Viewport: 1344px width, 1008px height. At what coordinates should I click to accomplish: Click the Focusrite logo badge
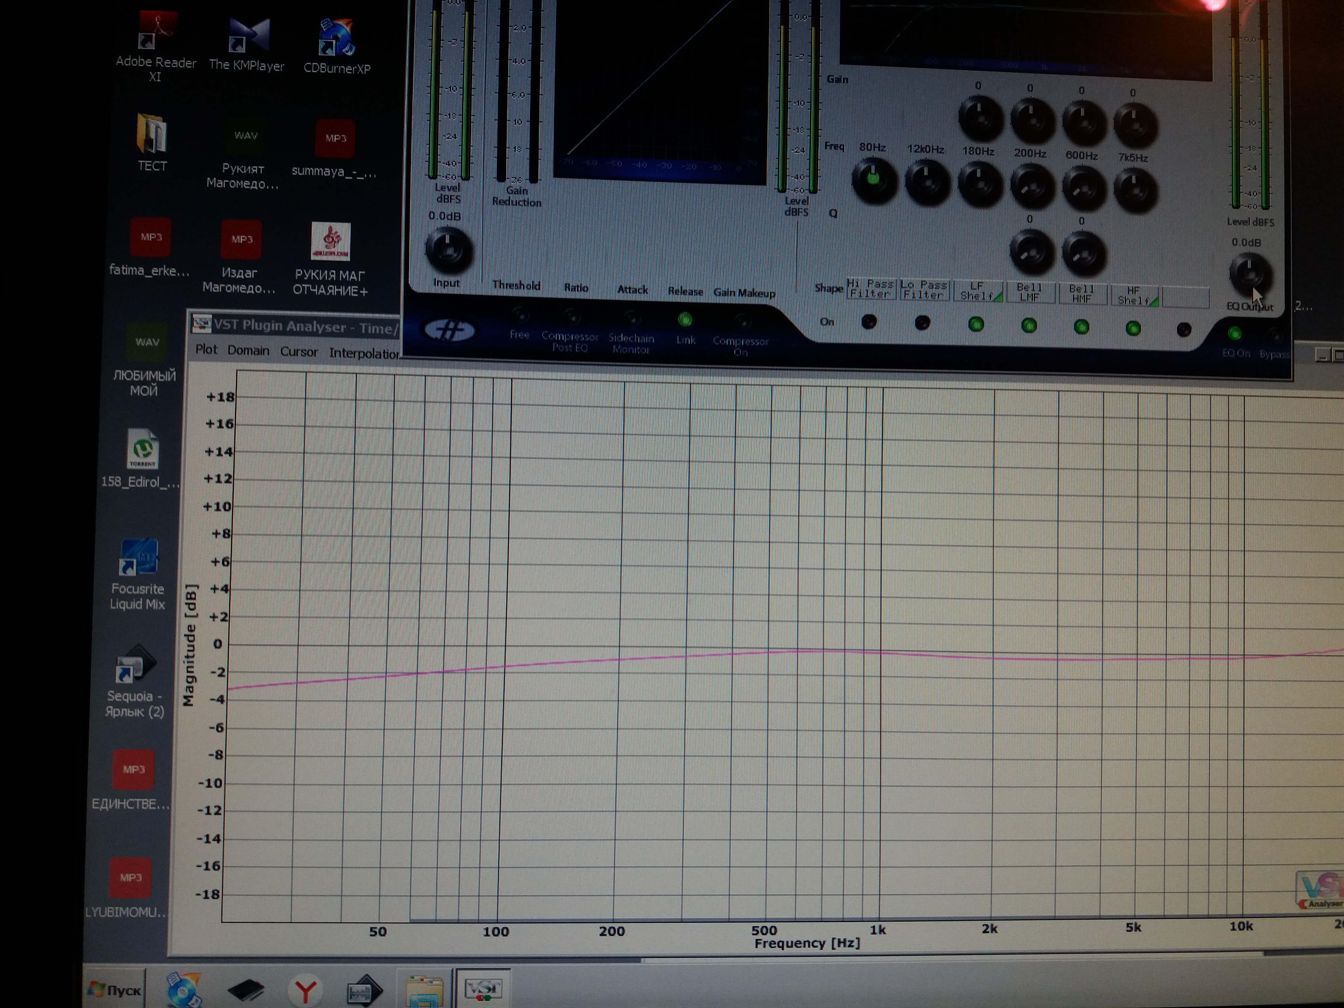450,330
